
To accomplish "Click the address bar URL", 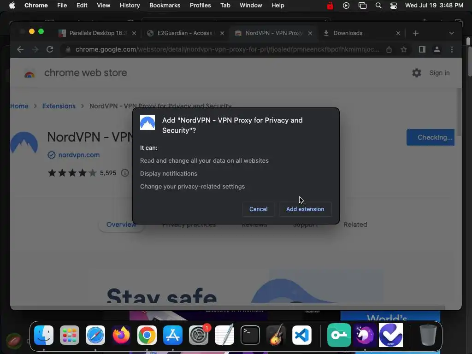I will click(227, 49).
